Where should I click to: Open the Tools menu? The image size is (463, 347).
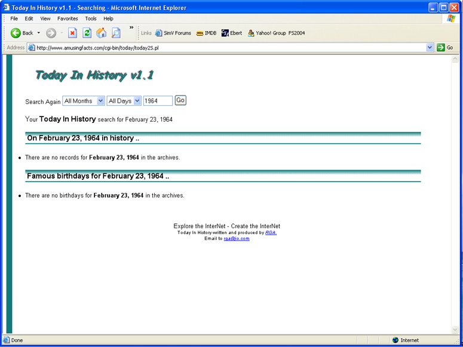[x=91, y=19]
